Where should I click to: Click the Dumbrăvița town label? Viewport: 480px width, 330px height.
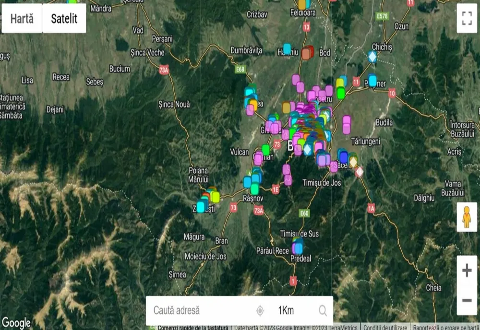(246, 50)
